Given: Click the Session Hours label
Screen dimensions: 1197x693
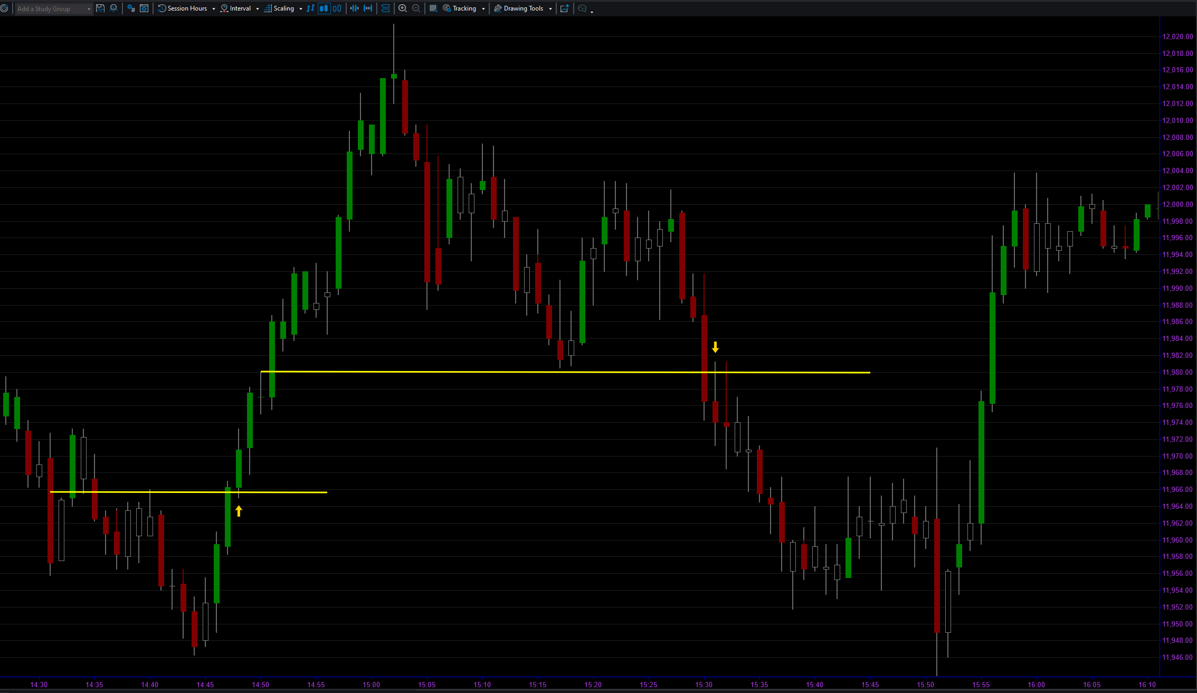Looking at the screenshot, I should tap(187, 8).
